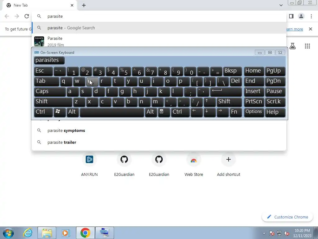Open the first E2Guardian shortcut
Screen dimensions: 318x239
coord(124,165)
